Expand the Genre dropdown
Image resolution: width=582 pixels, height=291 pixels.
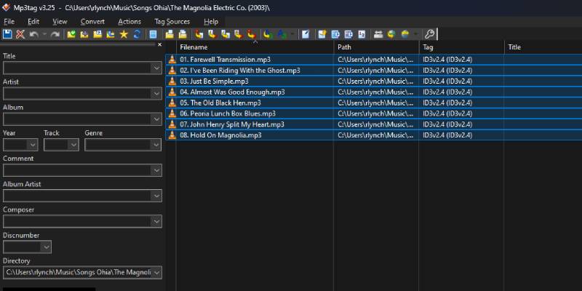point(156,145)
